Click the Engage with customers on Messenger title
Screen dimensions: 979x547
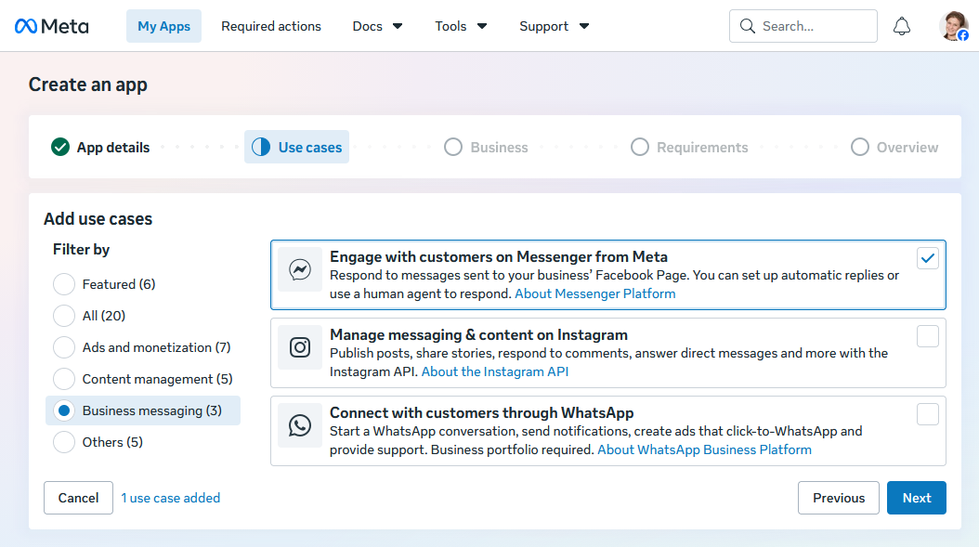[499, 256]
